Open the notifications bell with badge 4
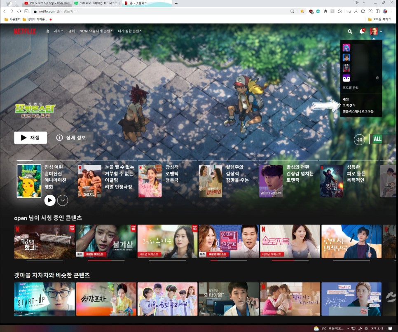Image resolution: width=398 pixels, height=332 pixels. pos(362,31)
